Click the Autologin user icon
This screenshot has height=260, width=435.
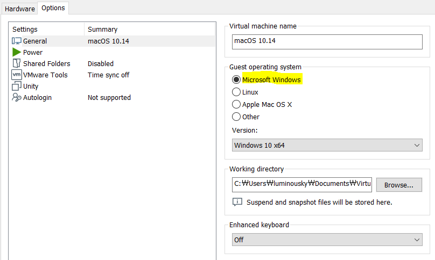pyautogui.click(x=16, y=97)
